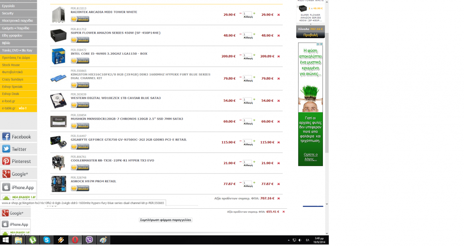The image size is (464, 247).
Task: Delete ASROCK H97M PRO4 row via red X
Action: pyautogui.click(x=278, y=184)
